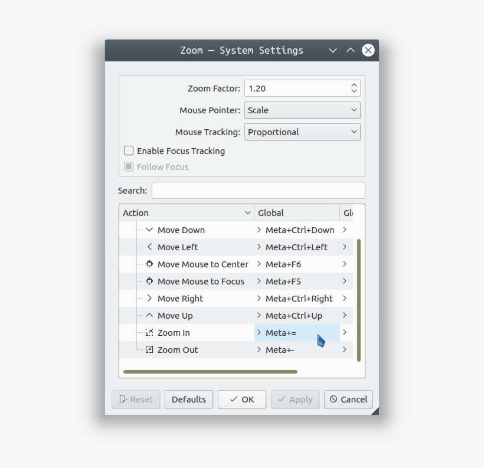Open the Mouse Pointer dropdown showing Scale
The width and height of the screenshot is (484, 468).
coord(302,110)
